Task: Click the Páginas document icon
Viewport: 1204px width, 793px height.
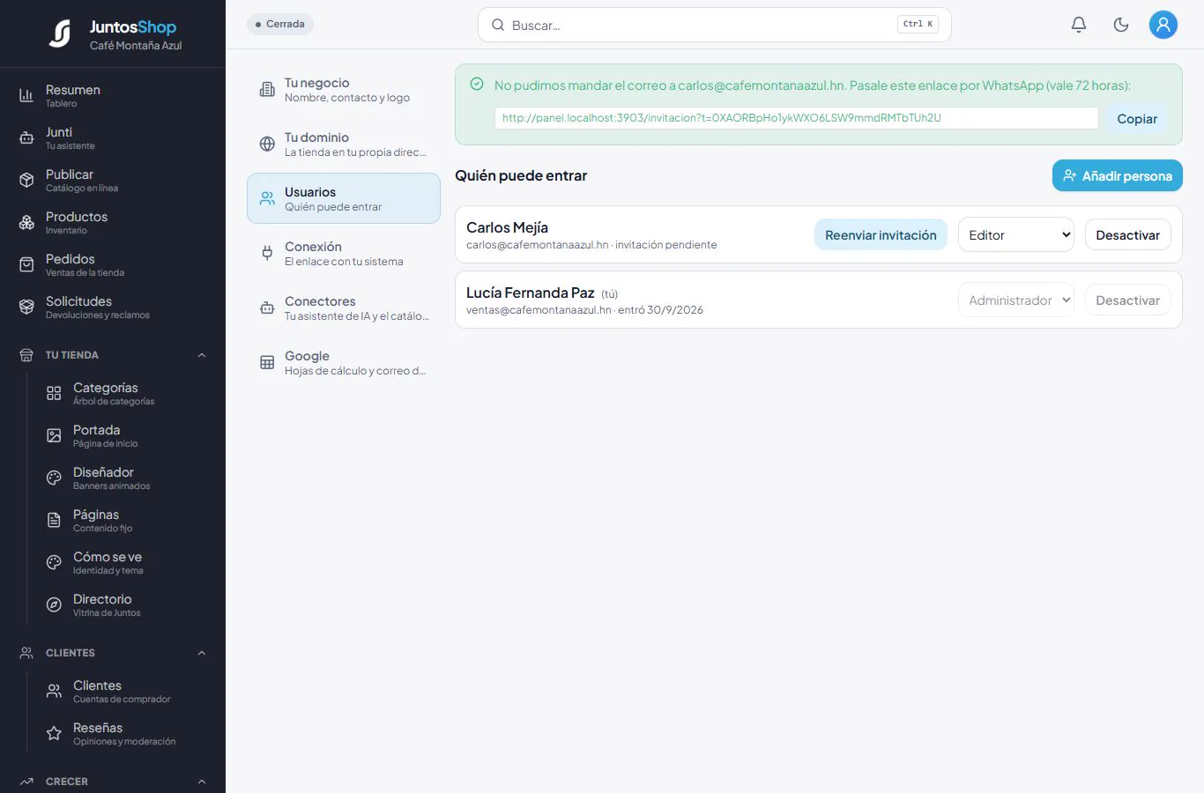Action: pyautogui.click(x=54, y=520)
